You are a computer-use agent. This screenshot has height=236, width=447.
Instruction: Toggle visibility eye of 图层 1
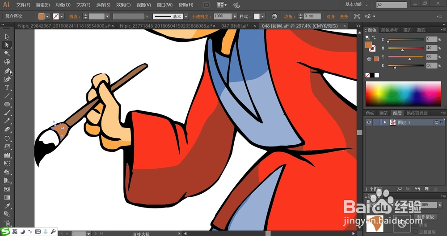point(369,122)
